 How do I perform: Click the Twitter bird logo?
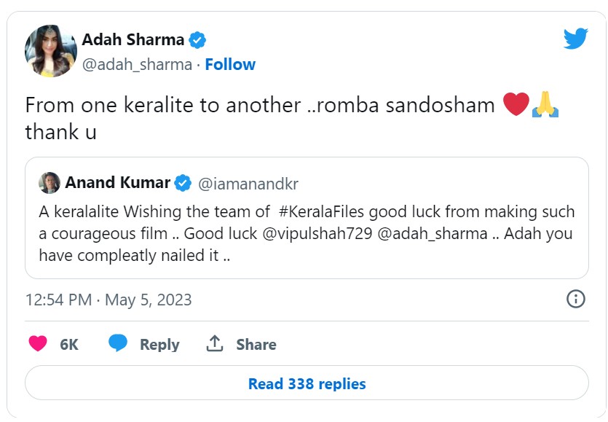[x=575, y=39]
